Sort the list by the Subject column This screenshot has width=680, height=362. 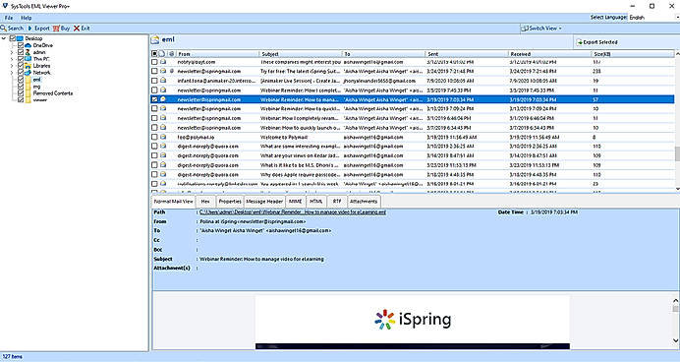point(300,54)
